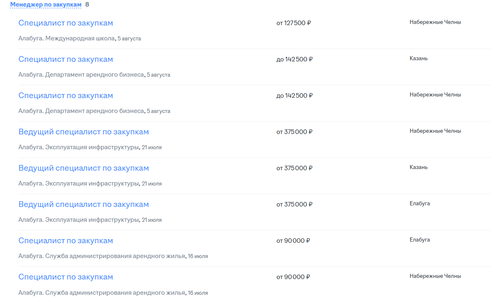Click vacancy count 8 beside category header

coord(87,5)
